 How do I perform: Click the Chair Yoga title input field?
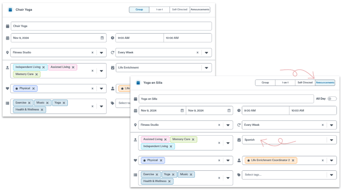click(111, 26)
